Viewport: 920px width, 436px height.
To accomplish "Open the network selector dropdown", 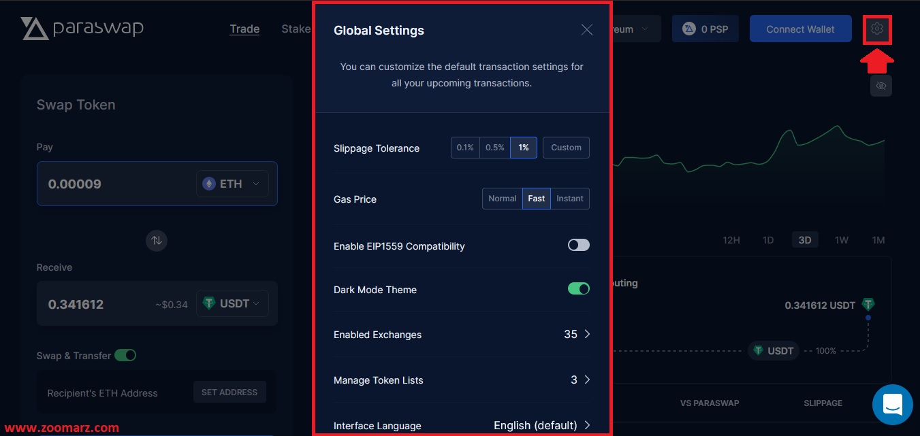I will click(x=636, y=29).
